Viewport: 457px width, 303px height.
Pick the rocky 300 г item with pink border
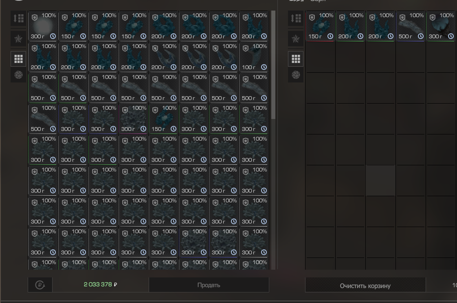(134, 119)
